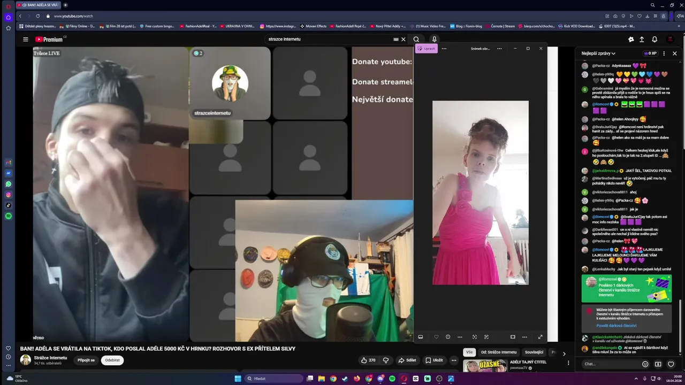Image resolution: width=685 pixels, height=385 pixels.
Task: Select the Vše filter chip
Action: tap(469, 352)
